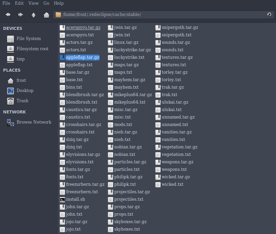The width and height of the screenshot is (276, 234).
Task: Select file caustics.txt
Action: 78,117
